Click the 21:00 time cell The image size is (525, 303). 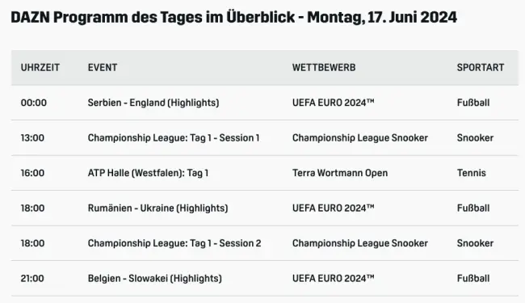coord(32,279)
